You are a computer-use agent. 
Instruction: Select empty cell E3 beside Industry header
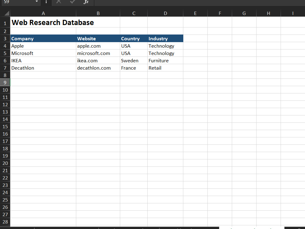[195, 38]
